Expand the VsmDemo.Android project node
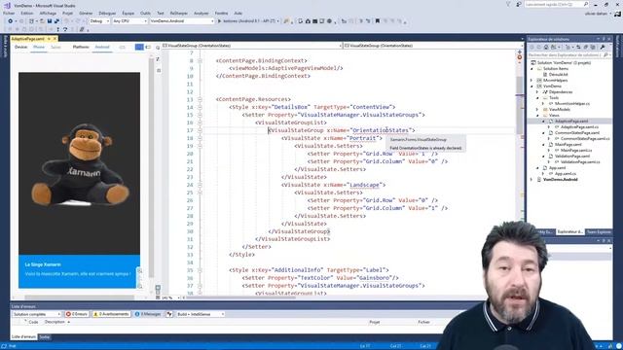This screenshot has width=623, height=350. 532,179
